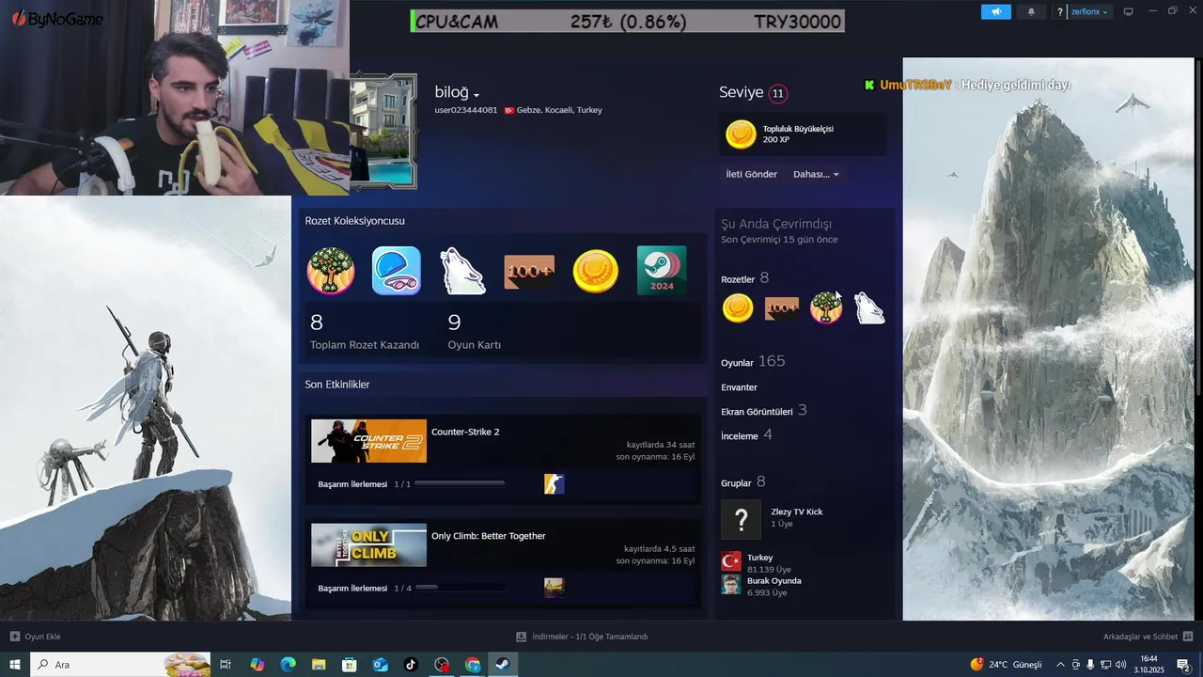The width and height of the screenshot is (1203, 677).
Task: Open the Gruplar 8 link
Action: pyautogui.click(x=742, y=482)
